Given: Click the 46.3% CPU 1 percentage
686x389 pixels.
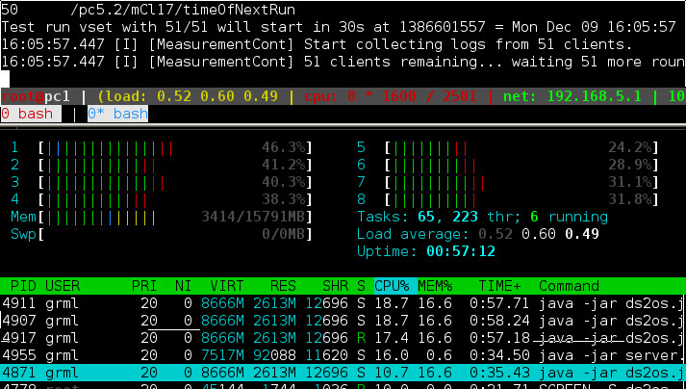Looking at the screenshot, I should 284,147.
